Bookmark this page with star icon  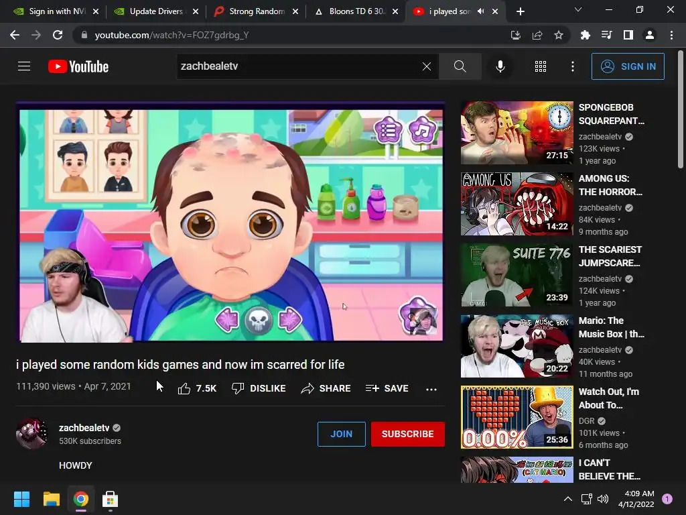tap(558, 35)
